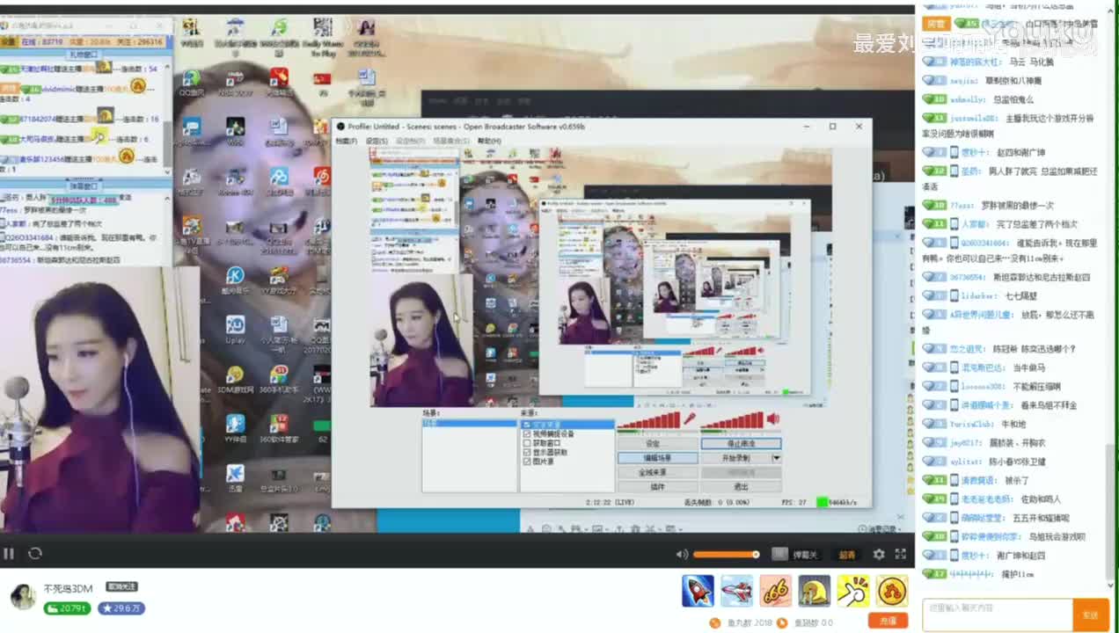
Task: Click the 全域来源 global sources button
Action: coord(657,472)
